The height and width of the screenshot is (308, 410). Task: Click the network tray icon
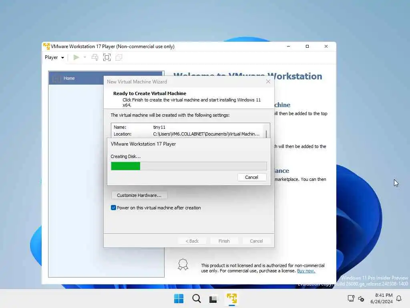351,298
